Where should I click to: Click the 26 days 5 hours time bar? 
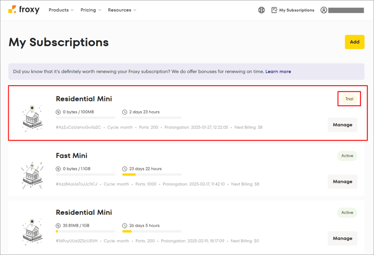coord(152,231)
